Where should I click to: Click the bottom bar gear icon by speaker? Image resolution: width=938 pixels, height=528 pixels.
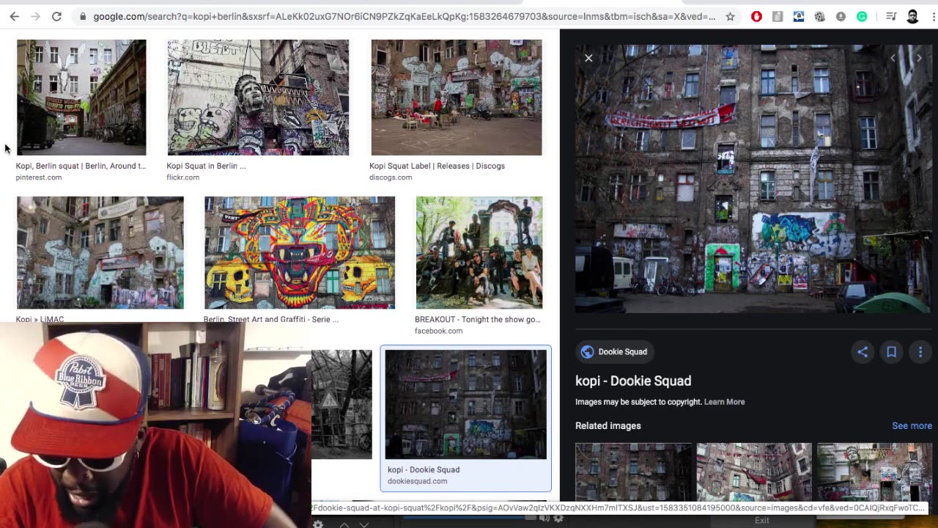tap(558, 518)
